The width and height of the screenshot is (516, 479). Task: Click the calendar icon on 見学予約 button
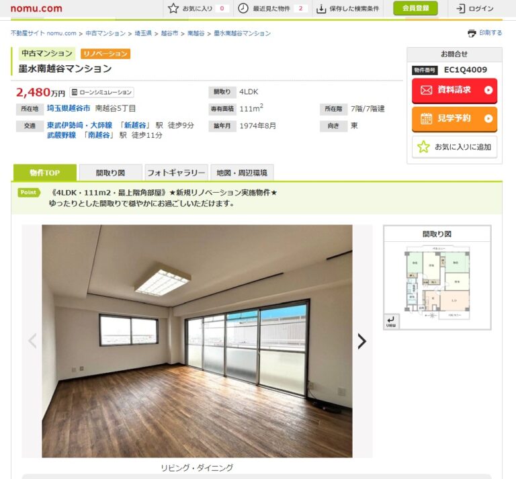click(426, 118)
